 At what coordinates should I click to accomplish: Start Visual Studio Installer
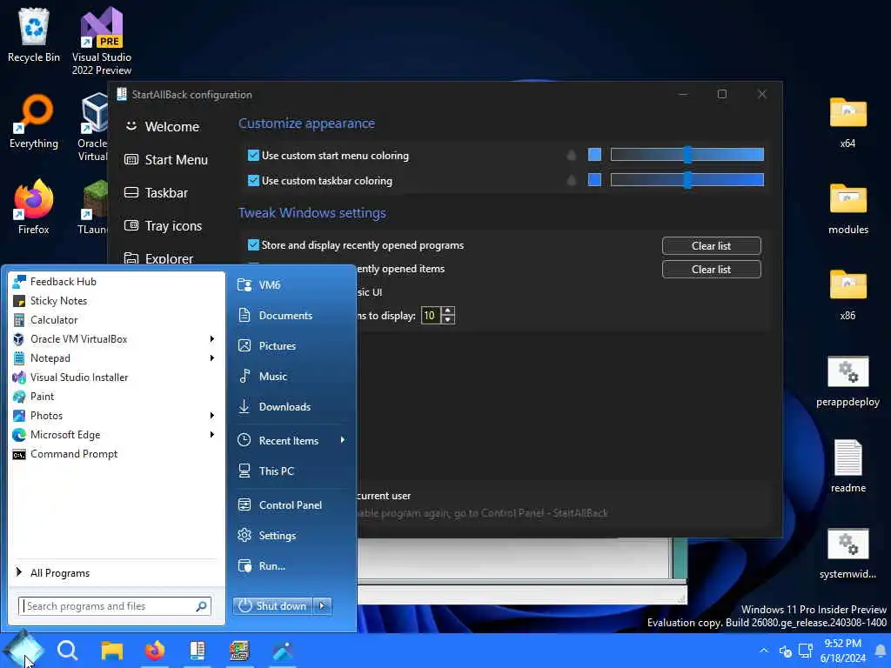click(x=79, y=377)
